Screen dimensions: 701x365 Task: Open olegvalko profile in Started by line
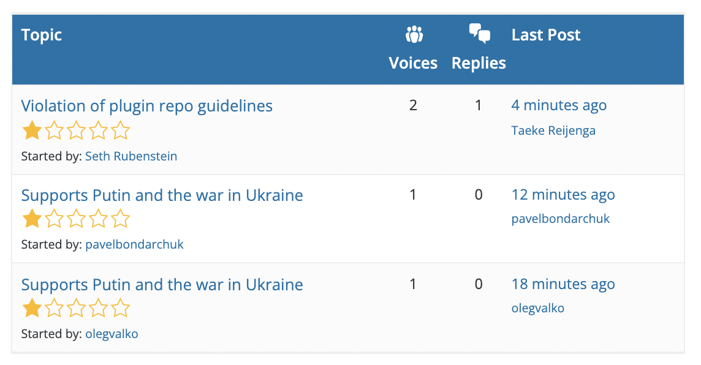[x=112, y=334]
